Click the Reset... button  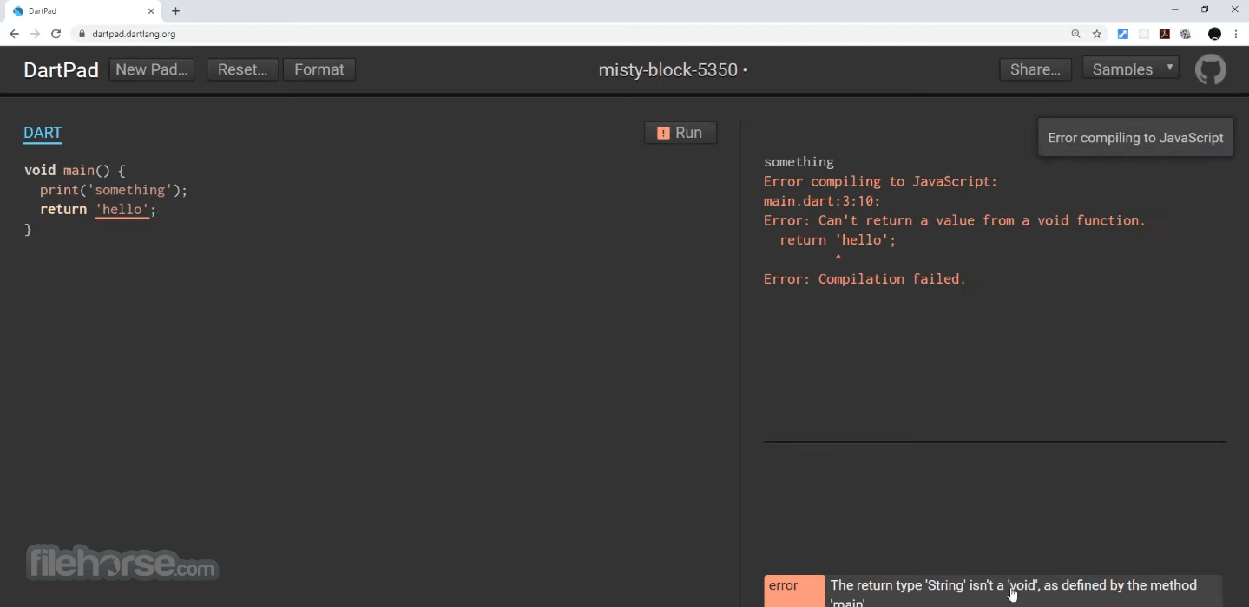[x=242, y=69]
